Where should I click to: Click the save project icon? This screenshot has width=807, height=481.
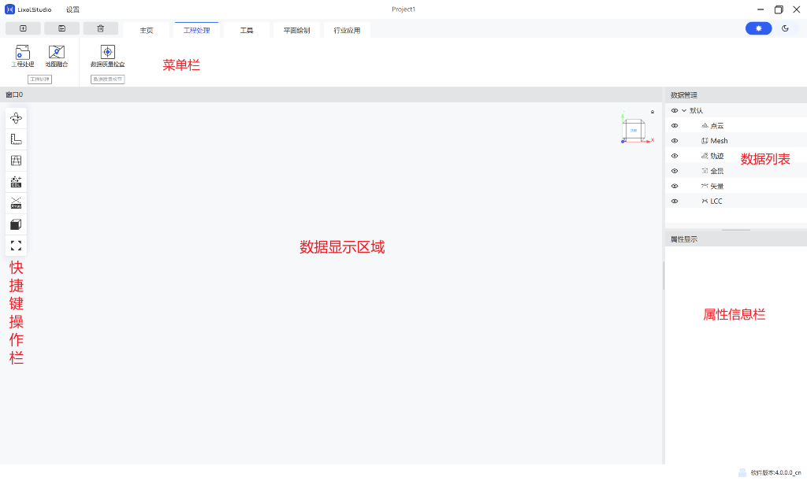coord(61,29)
